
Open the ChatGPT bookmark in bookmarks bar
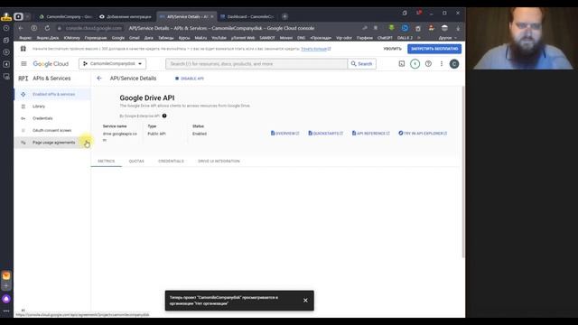385,38
